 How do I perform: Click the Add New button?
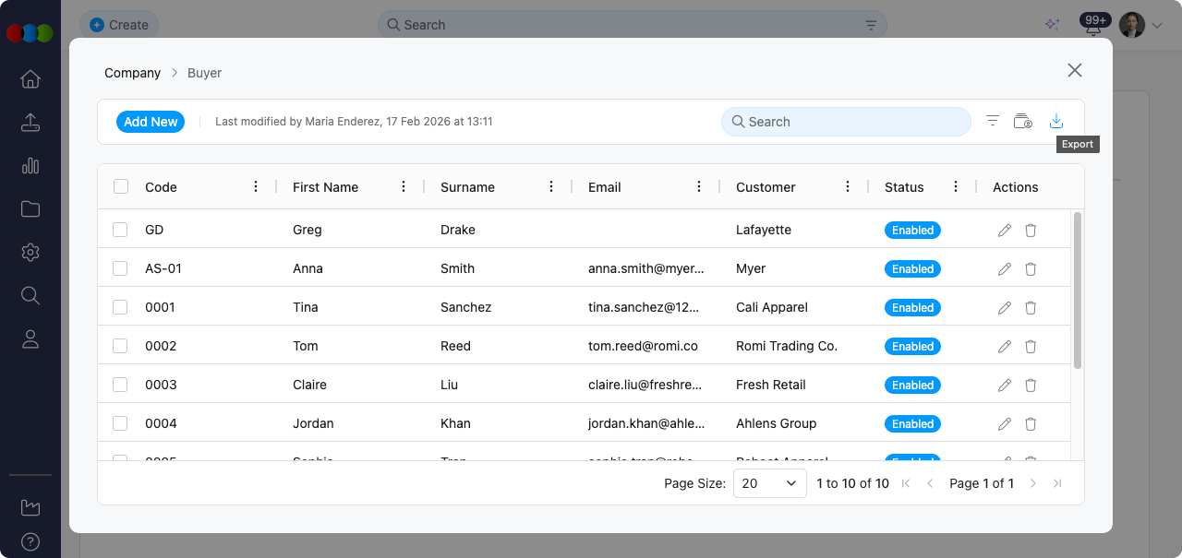151,122
